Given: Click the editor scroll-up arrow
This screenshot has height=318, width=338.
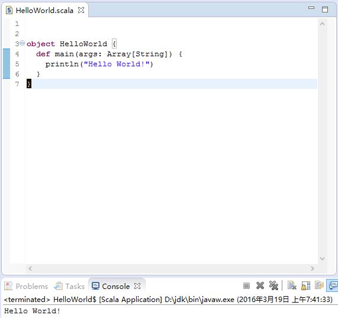Looking at the screenshot, I should click(322, 24).
